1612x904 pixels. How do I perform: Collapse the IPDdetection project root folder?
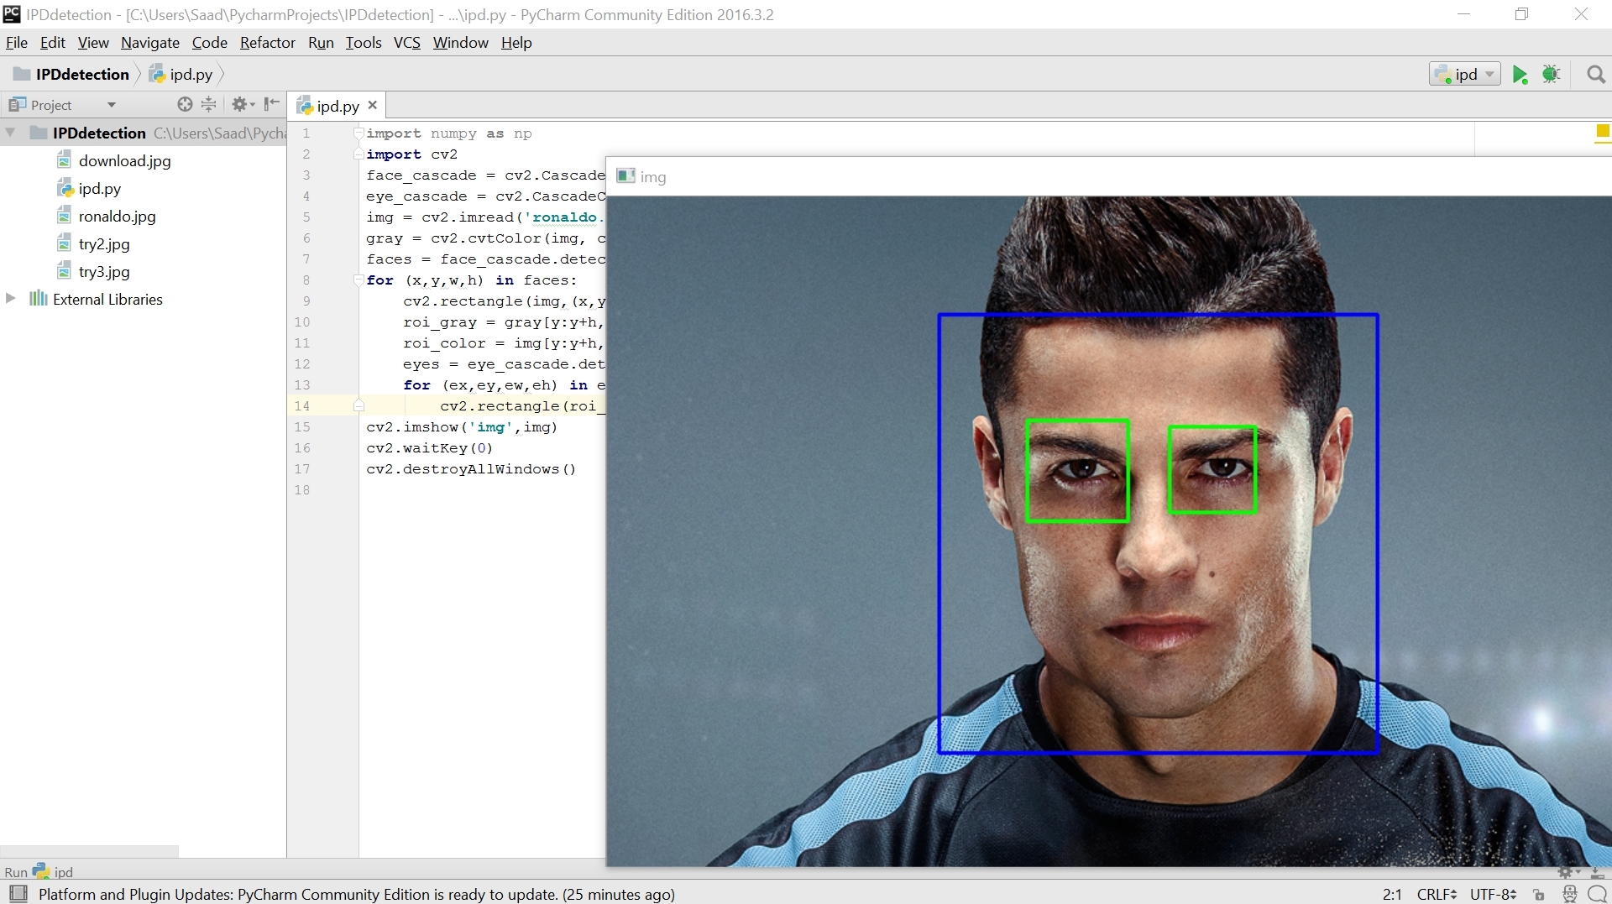tap(11, 133)
